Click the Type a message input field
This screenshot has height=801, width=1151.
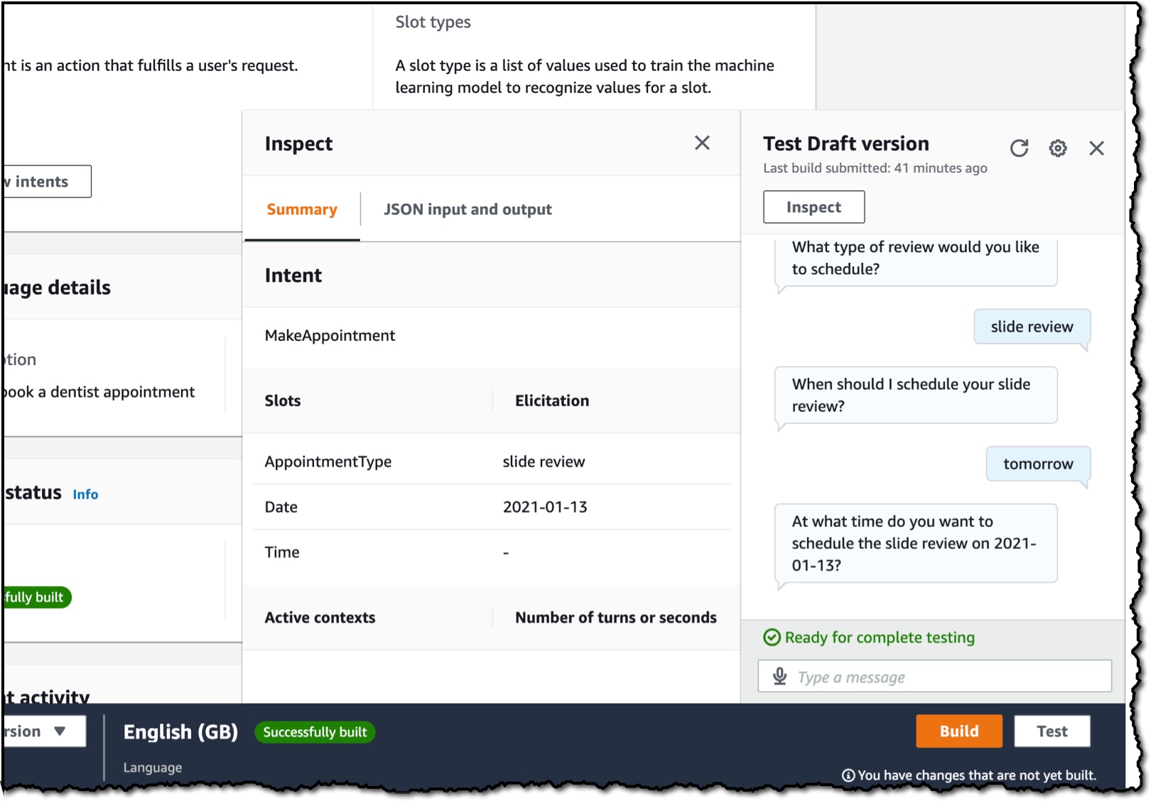pos(934,676)
